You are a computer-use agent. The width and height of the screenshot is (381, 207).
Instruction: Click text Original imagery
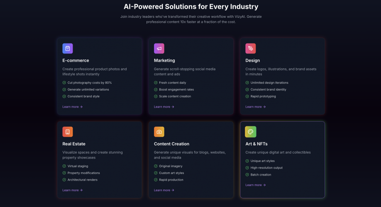[171, 166]
